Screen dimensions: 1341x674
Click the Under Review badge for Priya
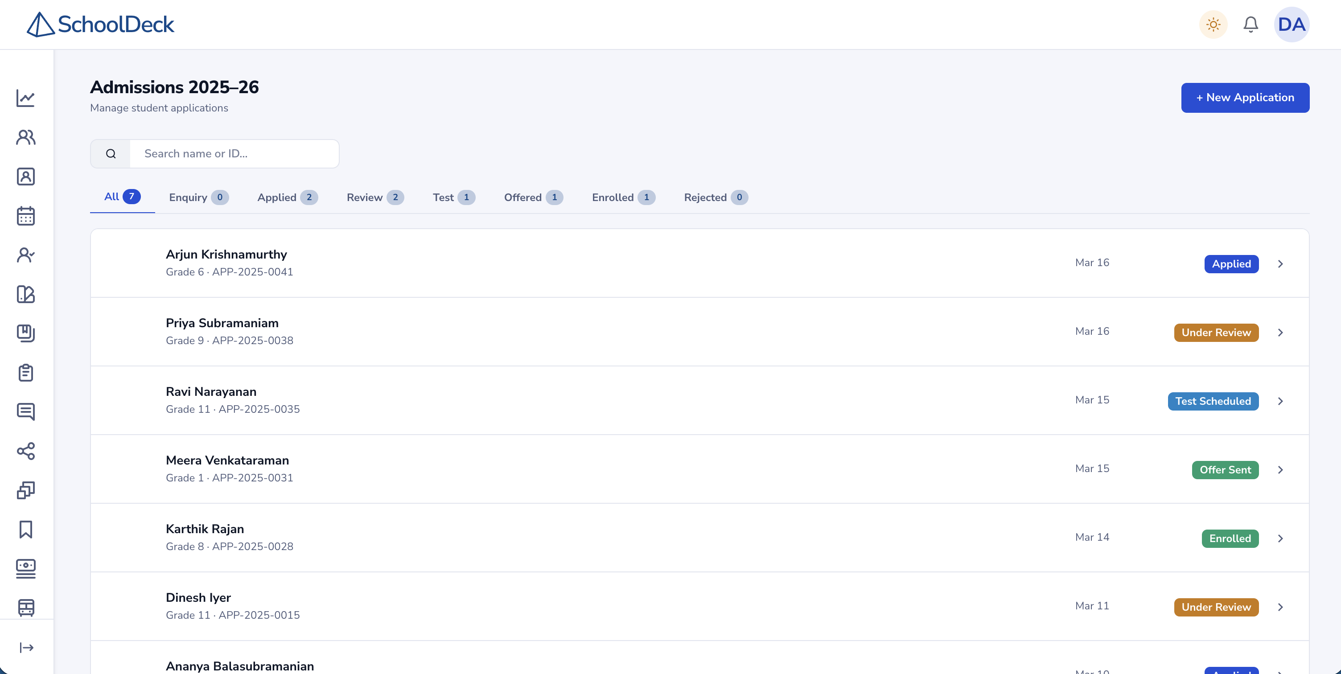pyautogui.click(x=1216, y=333)
